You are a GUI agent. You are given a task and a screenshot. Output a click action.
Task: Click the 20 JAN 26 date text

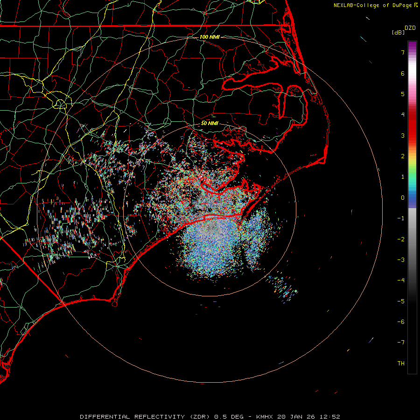click(295, 417)
